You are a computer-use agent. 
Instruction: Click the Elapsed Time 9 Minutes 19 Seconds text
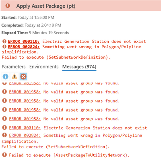point(35,33)
